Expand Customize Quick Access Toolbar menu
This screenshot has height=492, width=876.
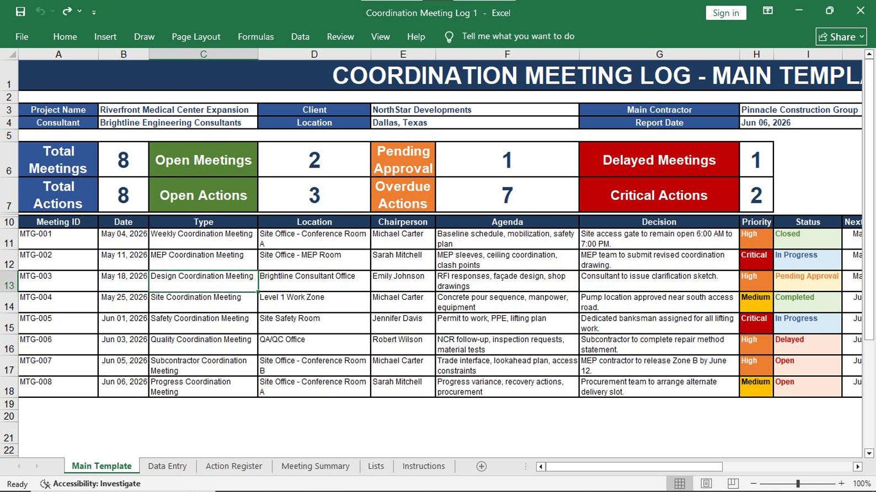94,12
